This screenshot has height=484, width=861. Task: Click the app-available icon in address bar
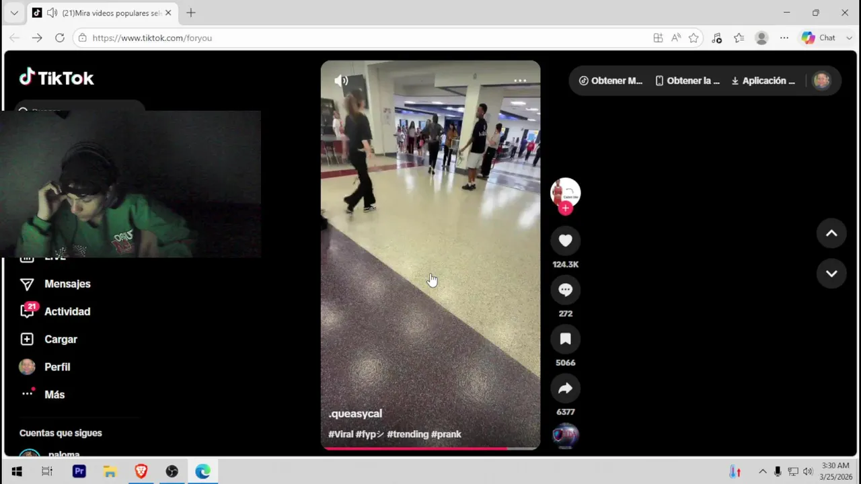(658, 38)
